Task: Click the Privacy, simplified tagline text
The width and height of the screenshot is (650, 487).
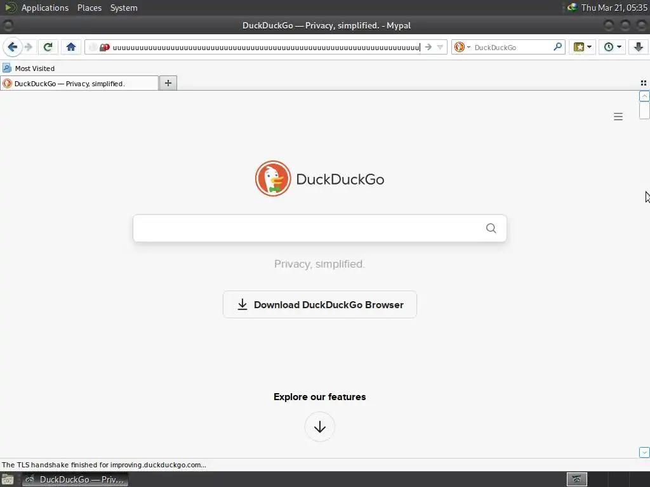Action: coord(320,264)
